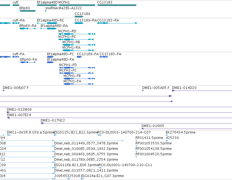Select the DME1-017N22 clone arrow

(42, 123)
